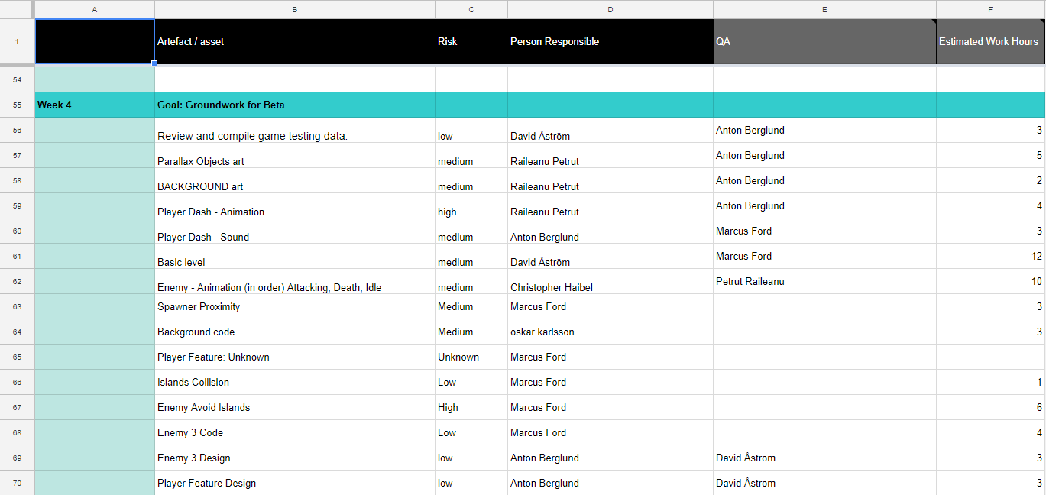Select the row 70 header number

click(x=17, y=483)
